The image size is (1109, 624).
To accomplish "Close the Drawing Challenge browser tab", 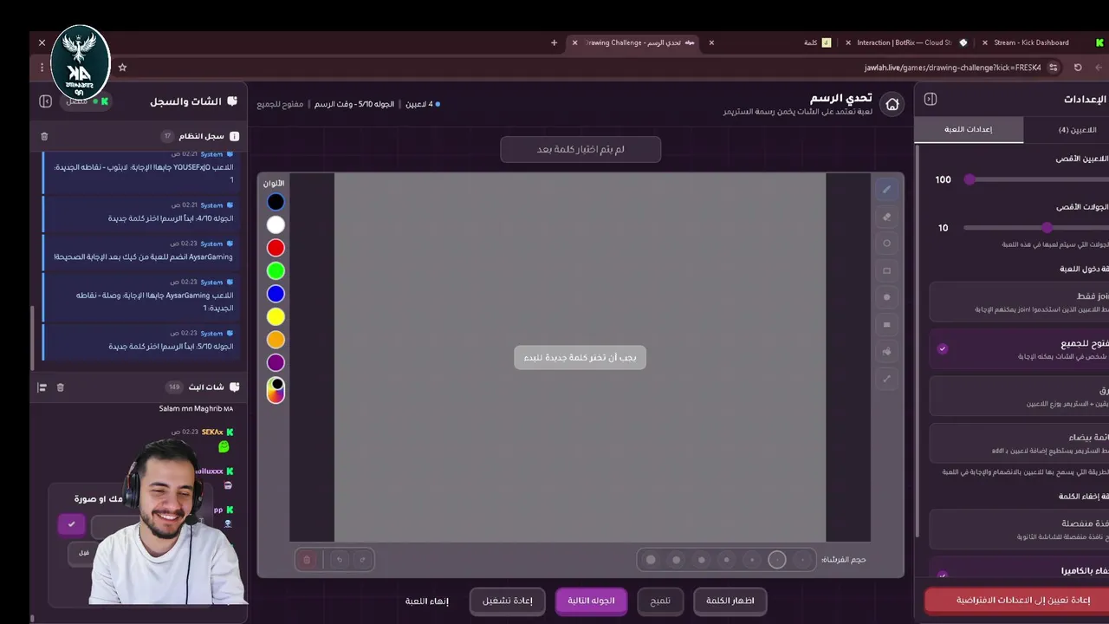I will click(574, 42).
